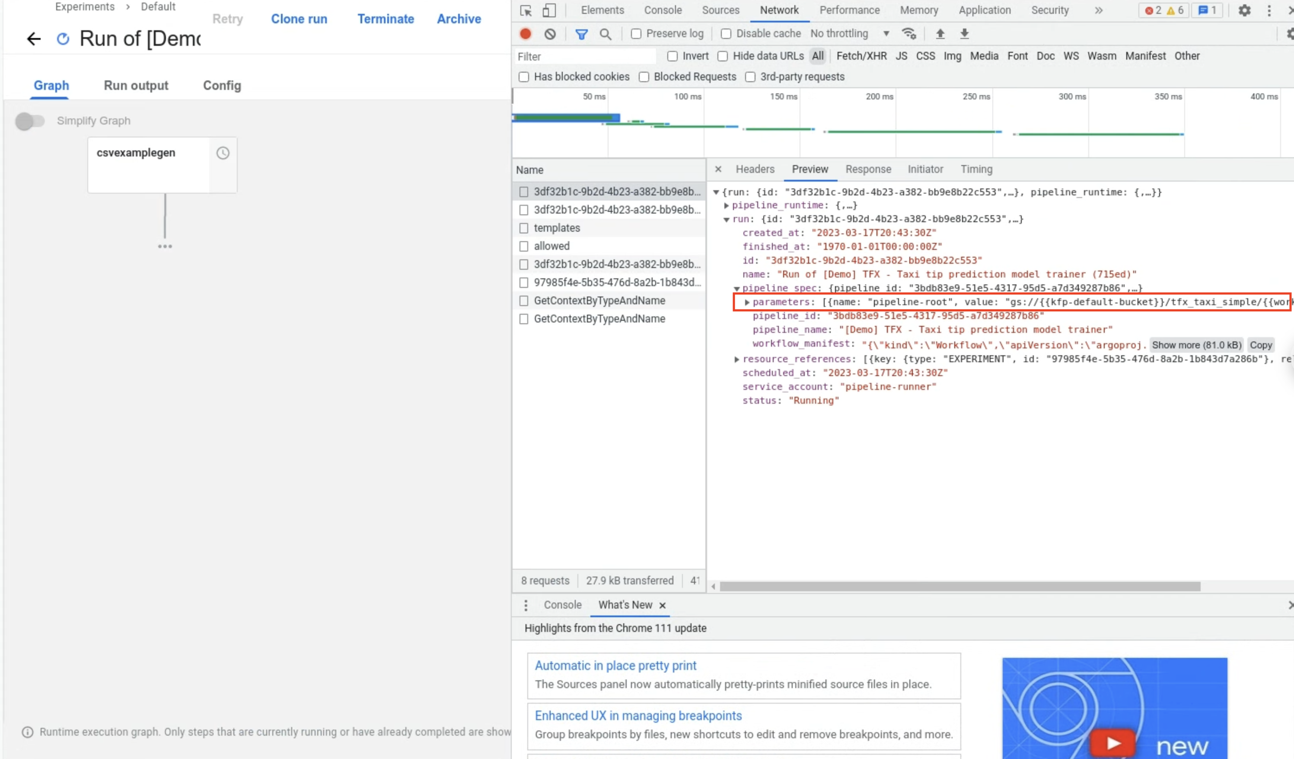Check the Disable cache checkbox
This screenshot has height=759, width=1294.
point(726,33)
